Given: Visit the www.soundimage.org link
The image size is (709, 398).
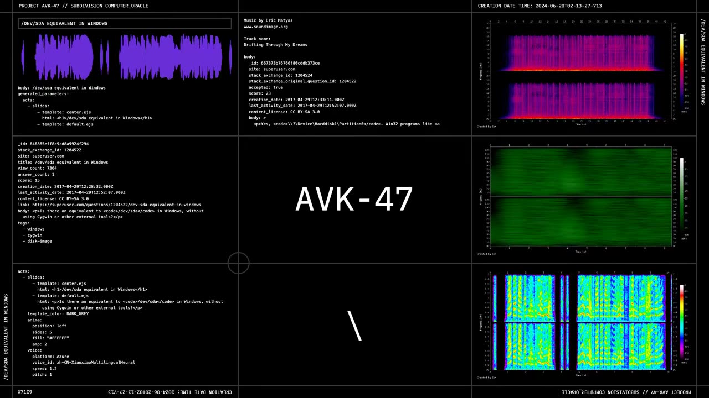Looking at the screenshot, I should (x=265, y=27).
